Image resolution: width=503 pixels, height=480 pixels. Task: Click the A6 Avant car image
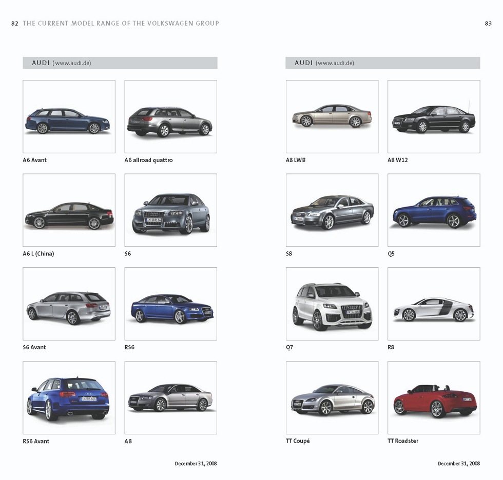[x=69, y=117]
